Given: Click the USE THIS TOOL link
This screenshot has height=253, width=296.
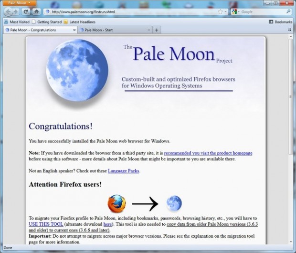Looking at the screenshot, I should click(x=46, y=224).
